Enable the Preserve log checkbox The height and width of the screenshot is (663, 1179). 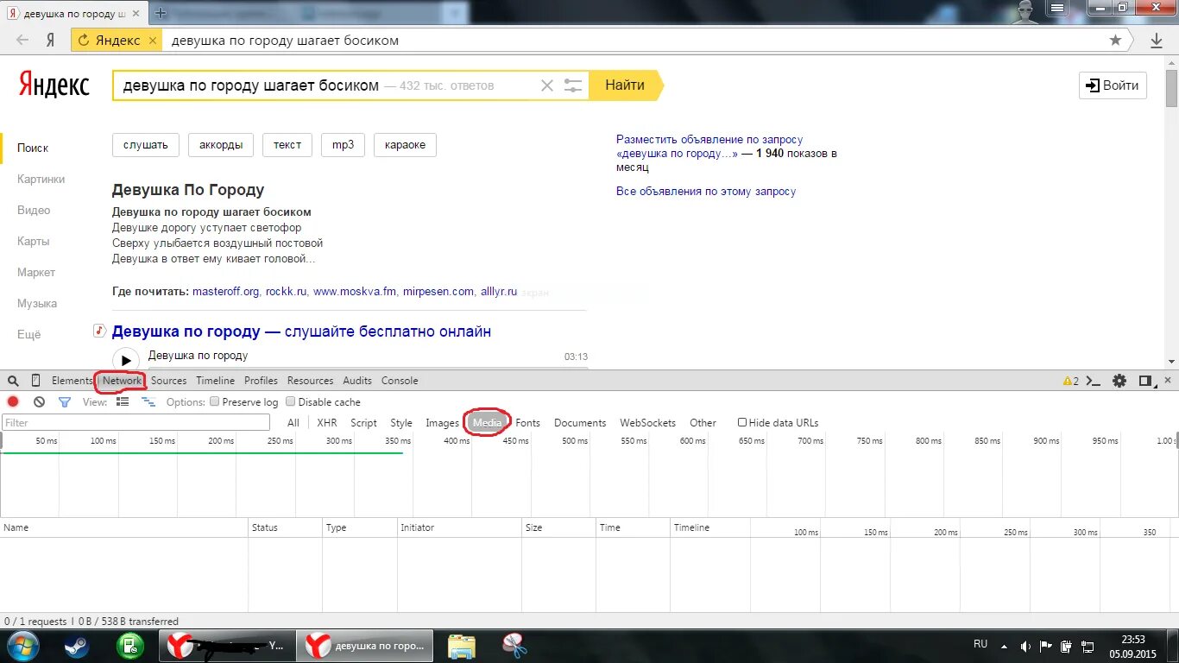(x=215, y=401)
